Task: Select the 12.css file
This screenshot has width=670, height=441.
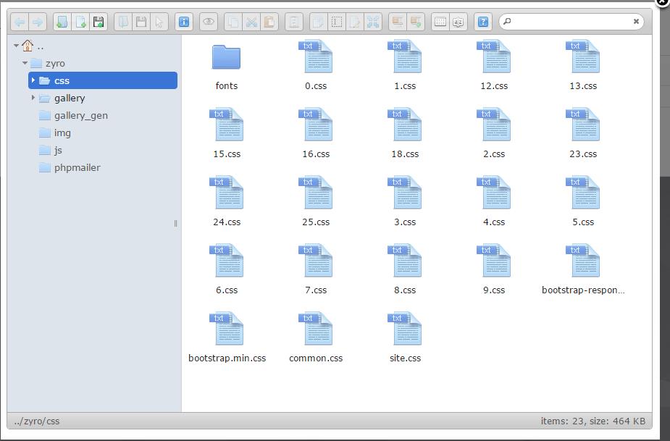Action: (x=494, y=65)
